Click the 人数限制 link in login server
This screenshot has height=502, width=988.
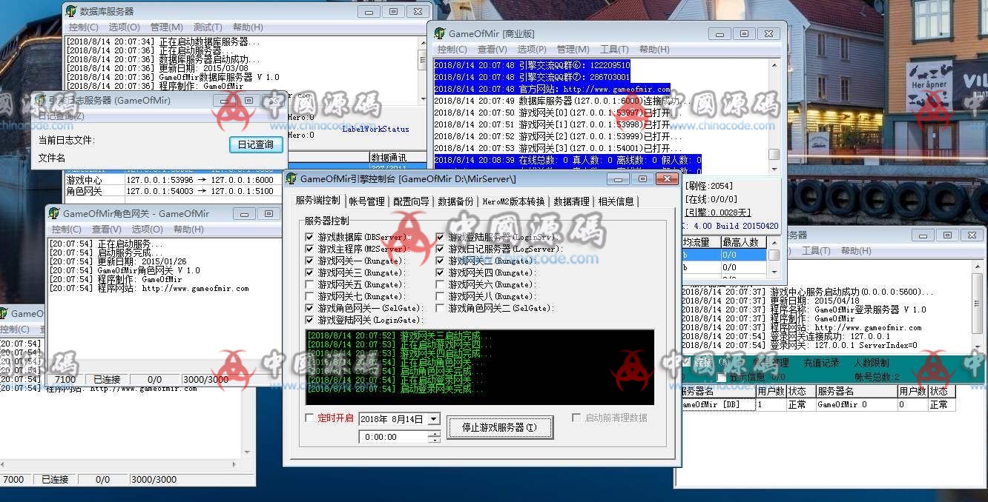[x=871, y=364]
